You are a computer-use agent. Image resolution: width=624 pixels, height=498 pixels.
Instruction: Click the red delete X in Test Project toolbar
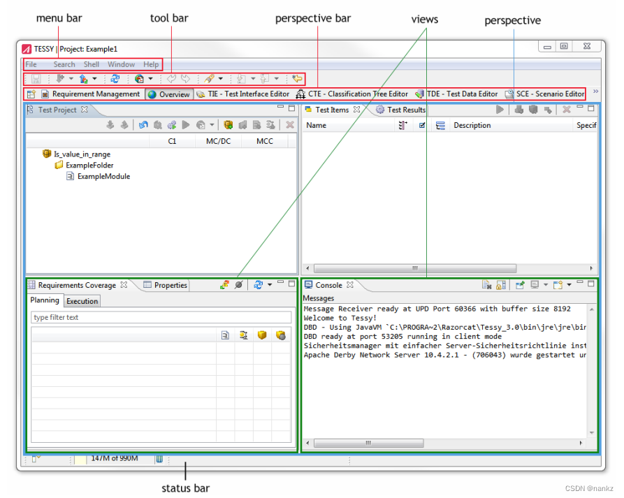pos(290,125)
